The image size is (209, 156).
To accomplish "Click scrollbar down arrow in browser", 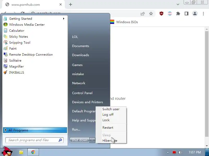I will (x=207, y=146).
